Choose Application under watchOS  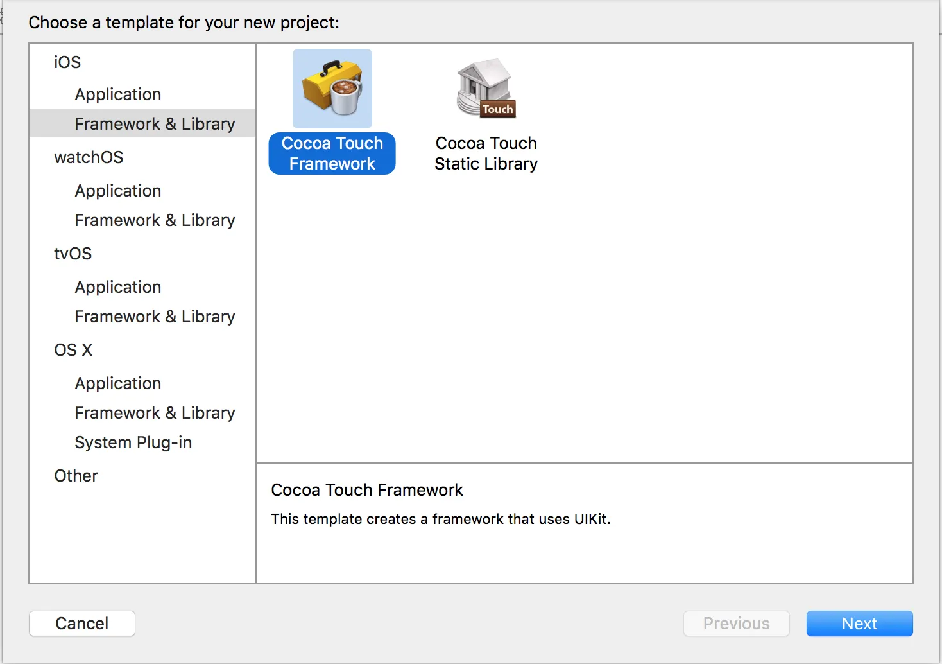(x=118, y=191)
